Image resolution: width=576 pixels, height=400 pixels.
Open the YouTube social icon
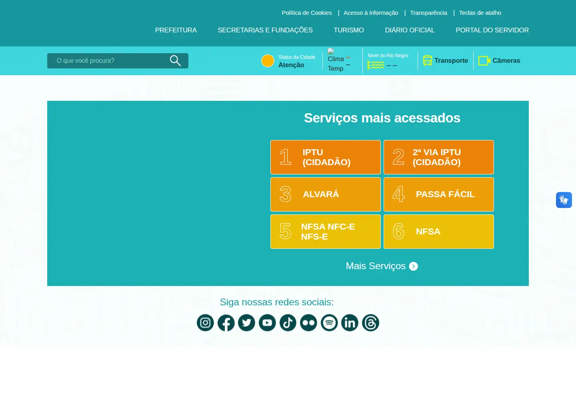pos(267,323)
